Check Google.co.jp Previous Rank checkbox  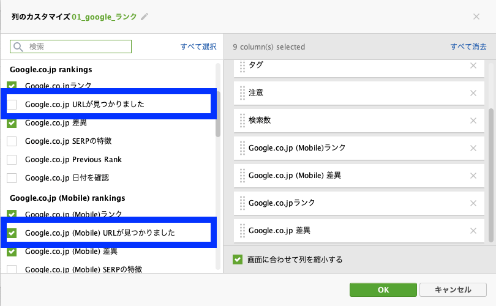point(12,159)
